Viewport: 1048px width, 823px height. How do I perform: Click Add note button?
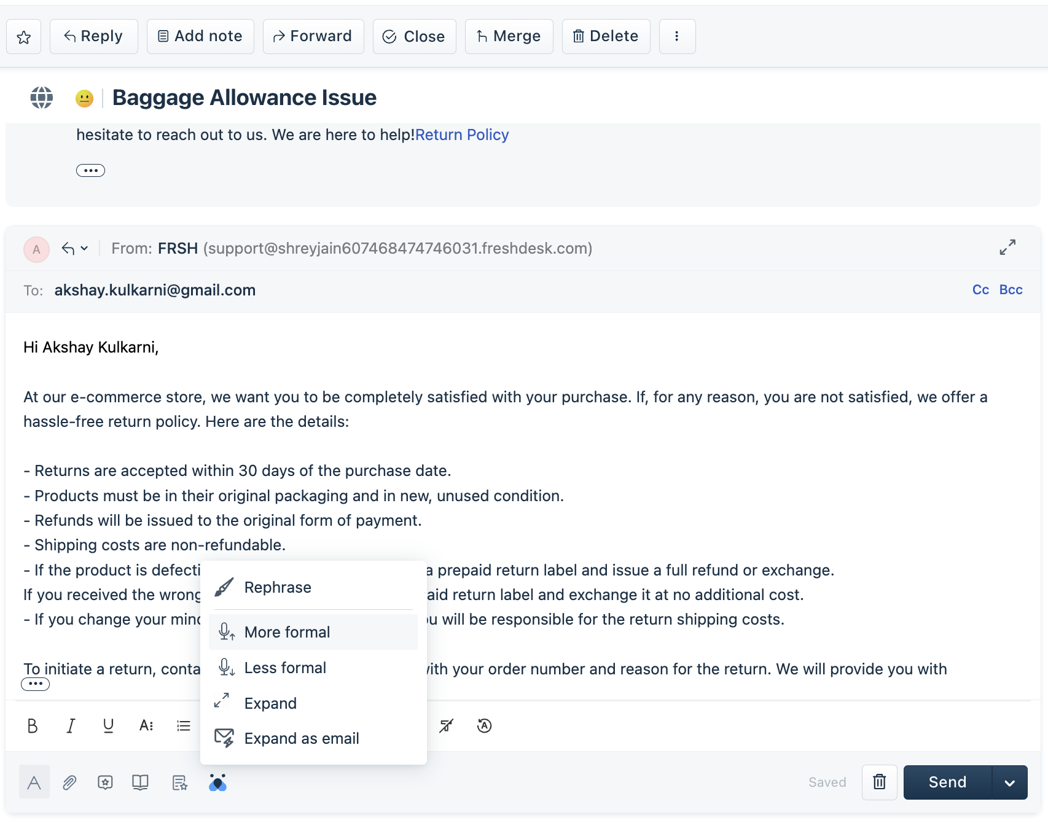click(200, 37)
